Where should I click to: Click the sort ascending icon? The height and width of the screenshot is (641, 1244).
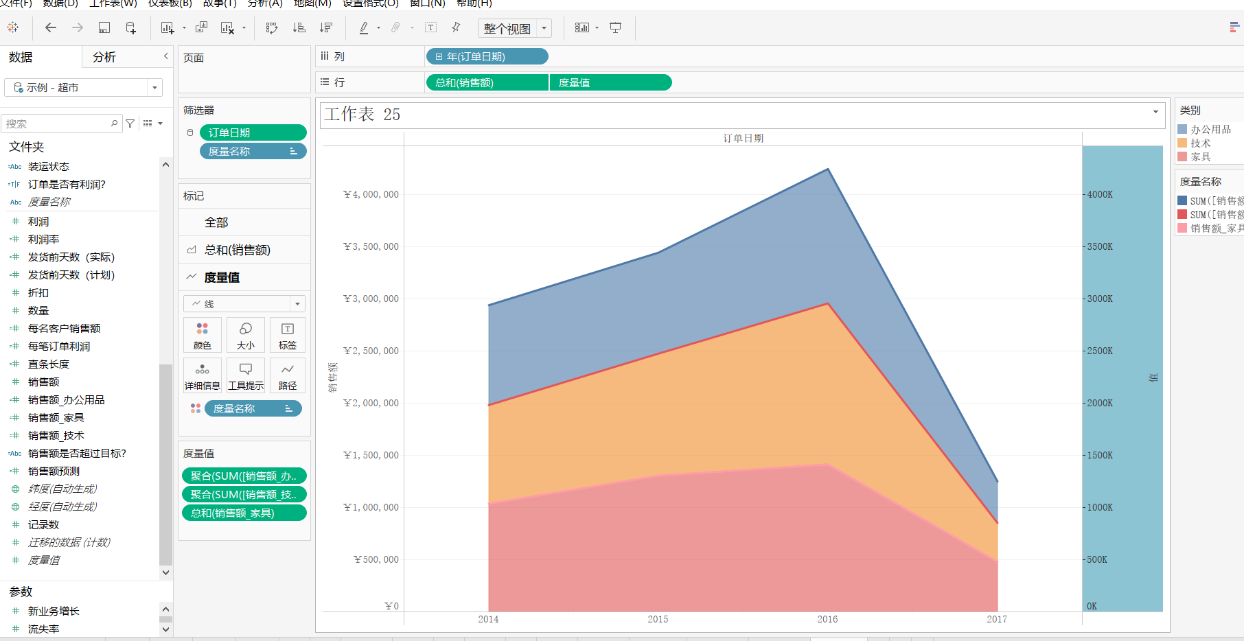coord(299,27)
